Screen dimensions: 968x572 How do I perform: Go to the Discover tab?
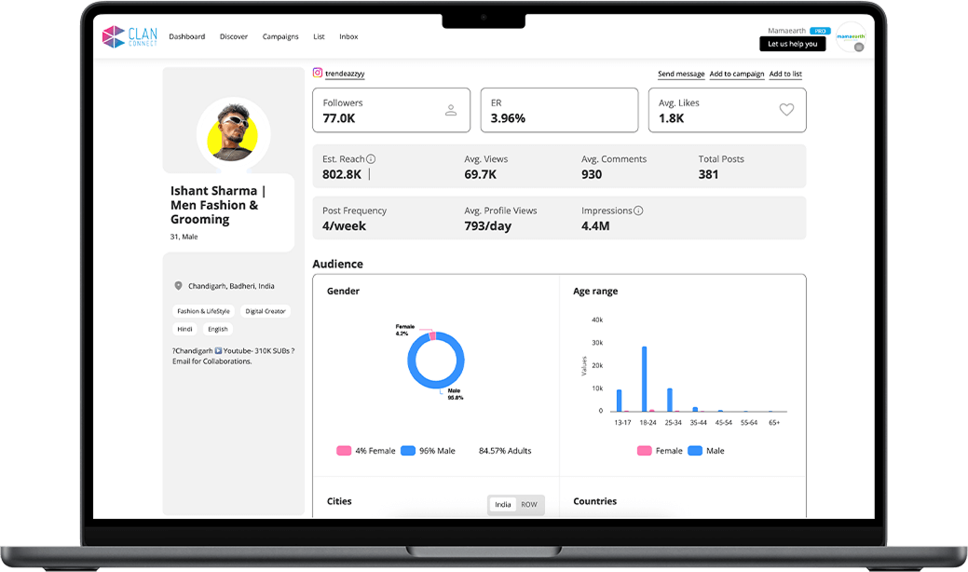pos(233,37)
